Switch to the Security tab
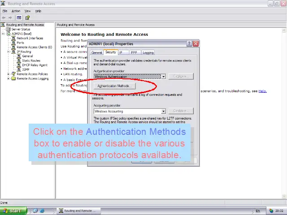This screenshot has height=215, width=287. [x=111, y=52]
